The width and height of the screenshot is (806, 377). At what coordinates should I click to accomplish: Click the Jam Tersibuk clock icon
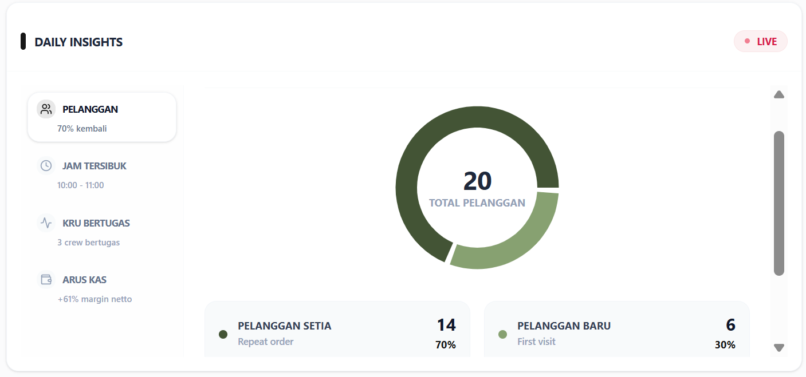click(x=46, y=166)
